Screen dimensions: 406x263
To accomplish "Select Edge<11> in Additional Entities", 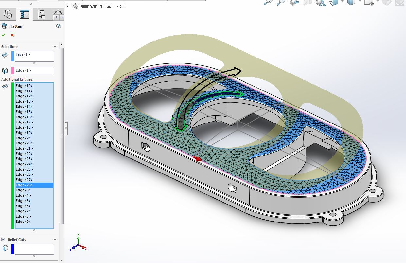I will coord(34,91).
